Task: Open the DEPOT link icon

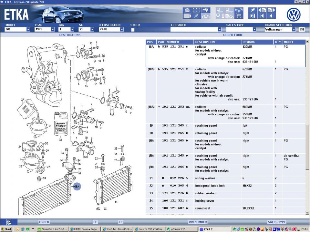Action: click(230, 10)
